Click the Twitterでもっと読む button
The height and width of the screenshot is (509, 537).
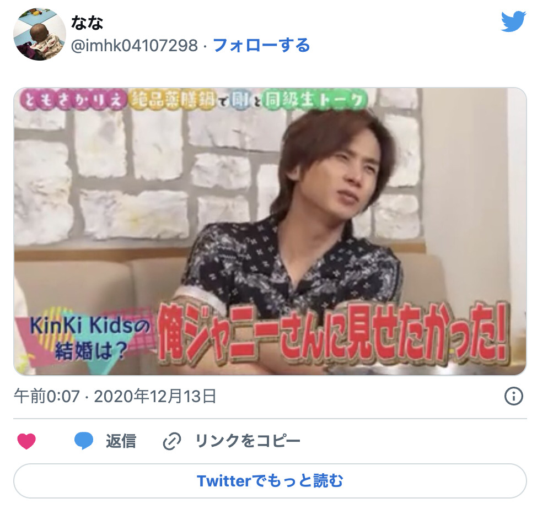pos(270,481)
